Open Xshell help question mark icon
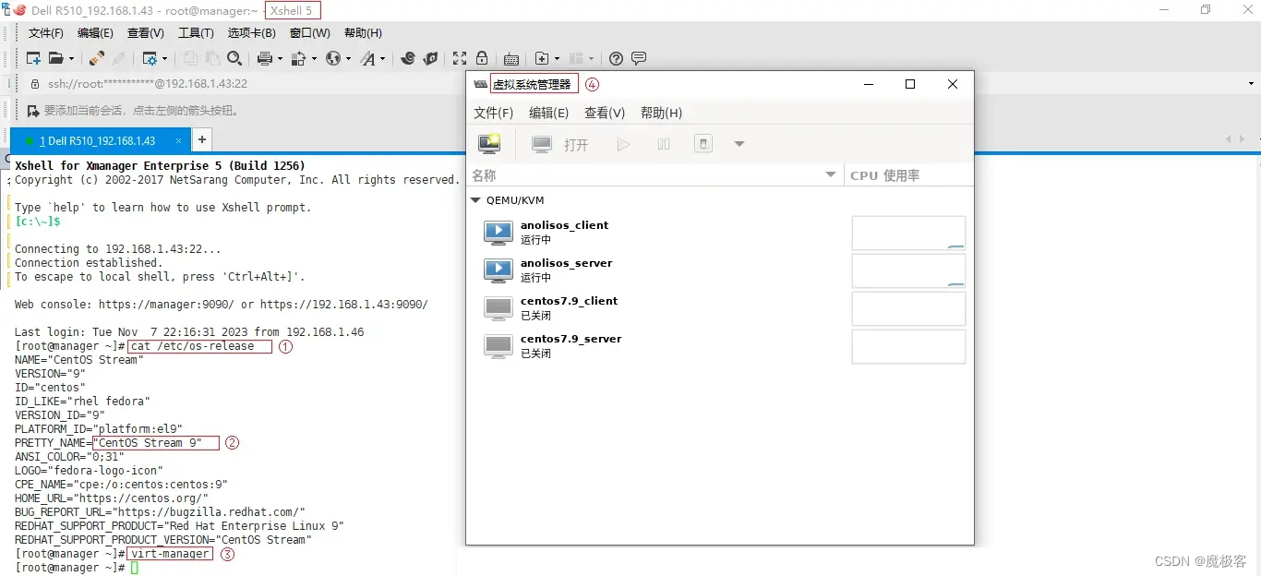1261x576 pixels. 617,58
